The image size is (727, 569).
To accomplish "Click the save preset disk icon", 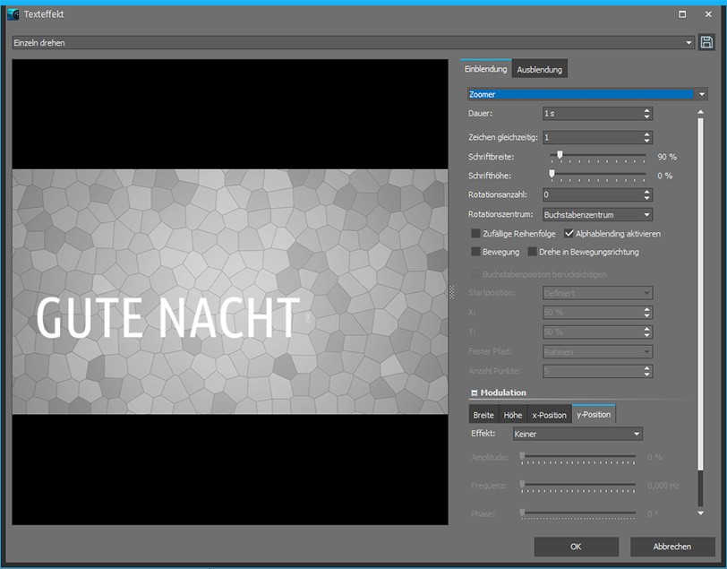I will [706, 42].
